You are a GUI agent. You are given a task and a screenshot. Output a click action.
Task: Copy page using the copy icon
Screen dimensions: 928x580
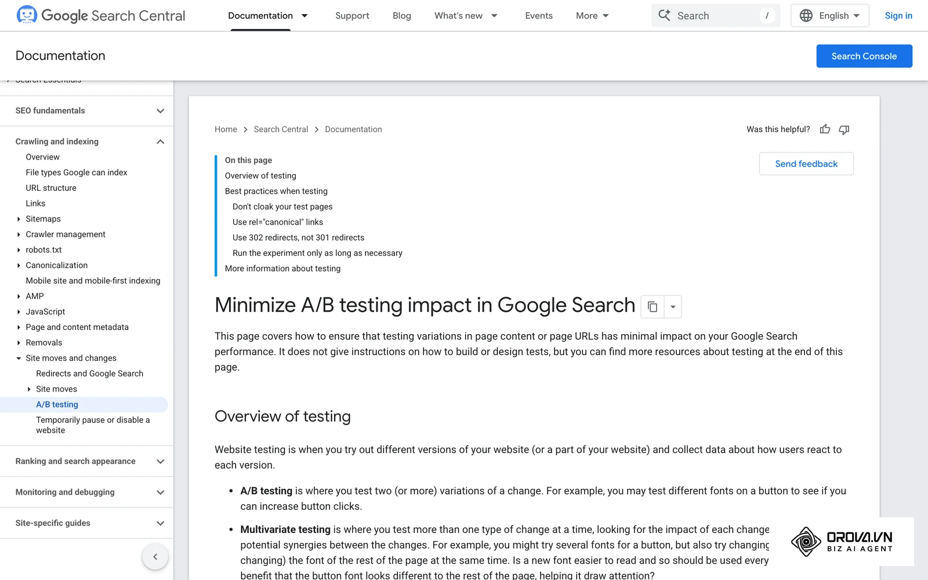652,307
